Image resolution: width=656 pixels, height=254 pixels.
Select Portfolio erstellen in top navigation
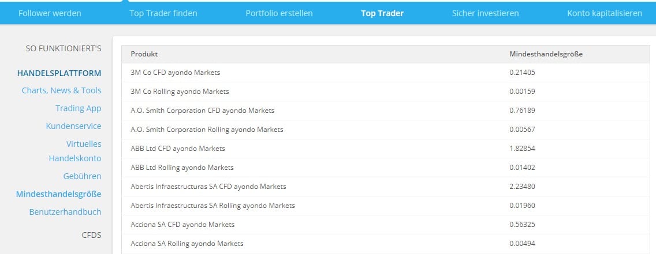pyautogui.click(x=279, y=13)
